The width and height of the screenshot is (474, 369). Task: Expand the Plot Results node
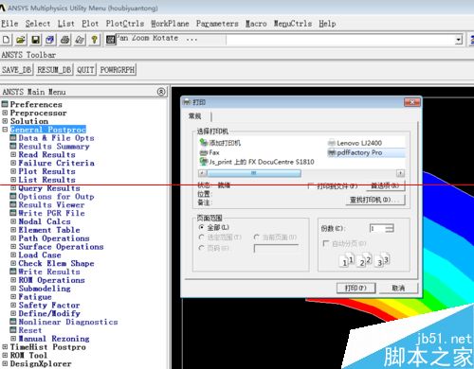click(13, 171)
